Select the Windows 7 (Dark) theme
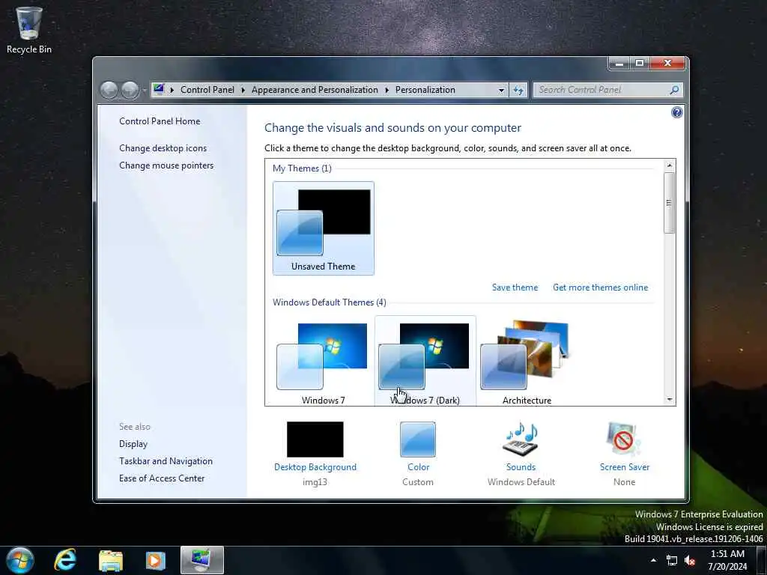This screenshot has width=767, height=575. pos(425,362)
